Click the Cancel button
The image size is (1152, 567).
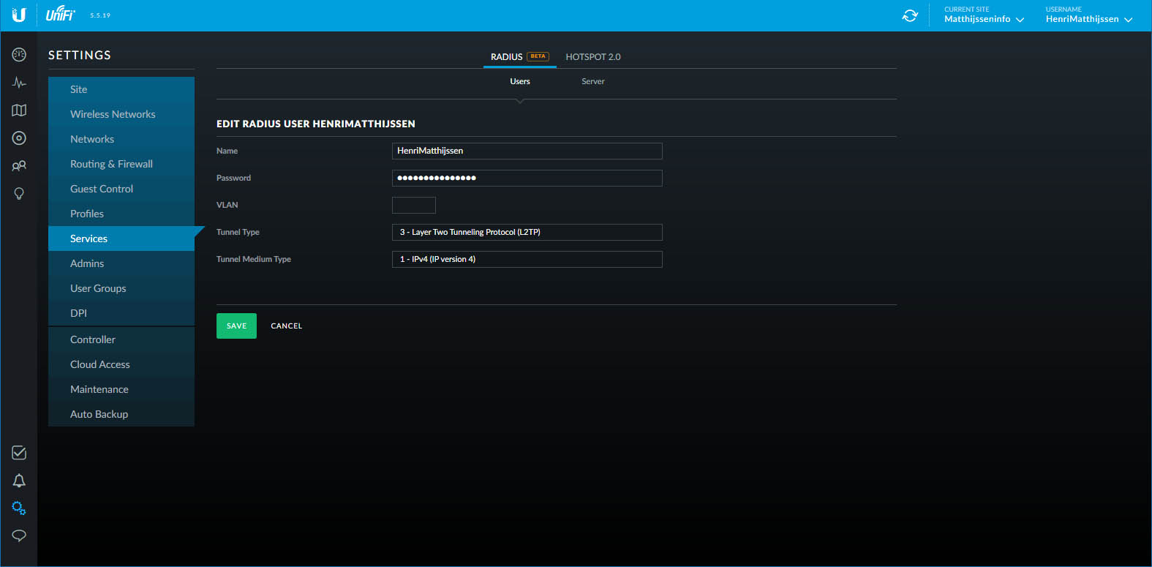(286, 326)
